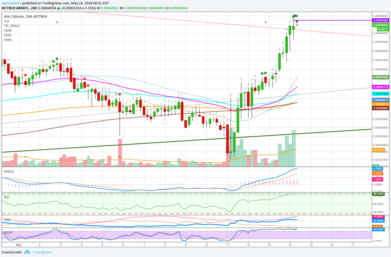Image resolution: width=391 pixels, height=257 pixels.
Task: Click the green up-triangle on May 4 volume
Action: (88, 156)
